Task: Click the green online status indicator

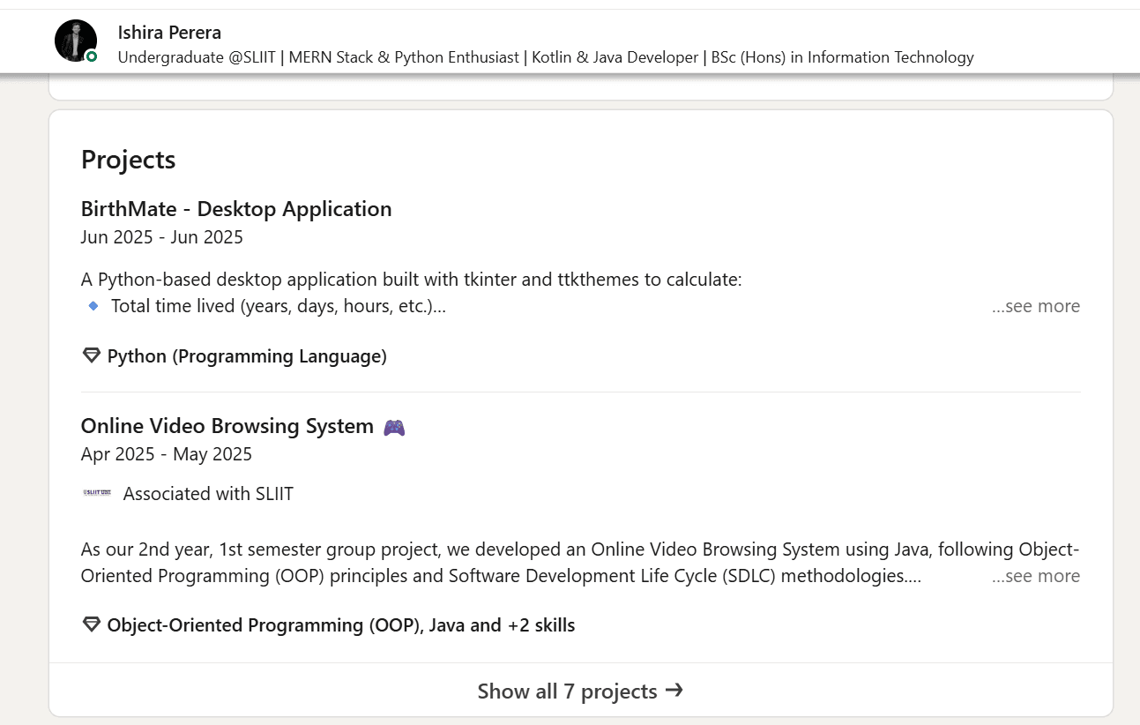Action: (91, 56)
